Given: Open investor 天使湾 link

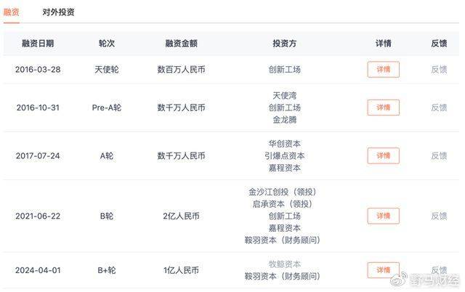Looking at the screenshot, I should (284, 95).
